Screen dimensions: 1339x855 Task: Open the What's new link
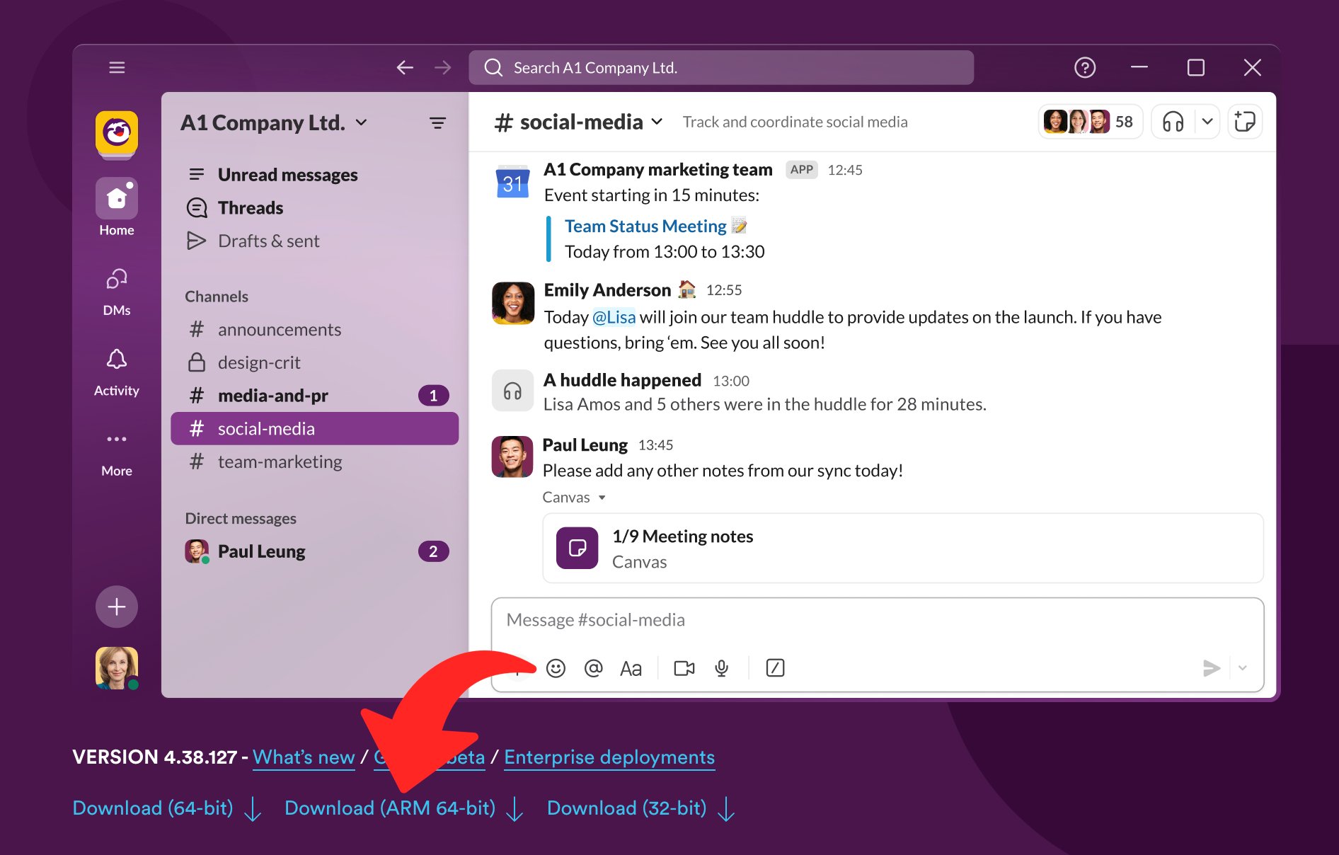click(x=304, y=757)
